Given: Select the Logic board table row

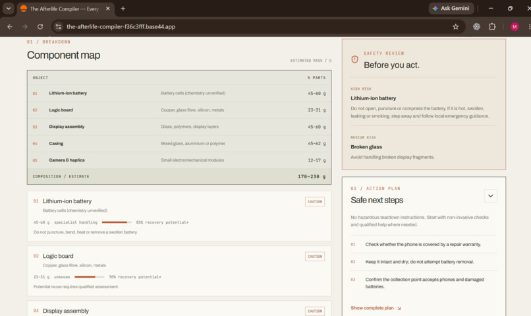Looking at the screenshot, I should 179,110.
